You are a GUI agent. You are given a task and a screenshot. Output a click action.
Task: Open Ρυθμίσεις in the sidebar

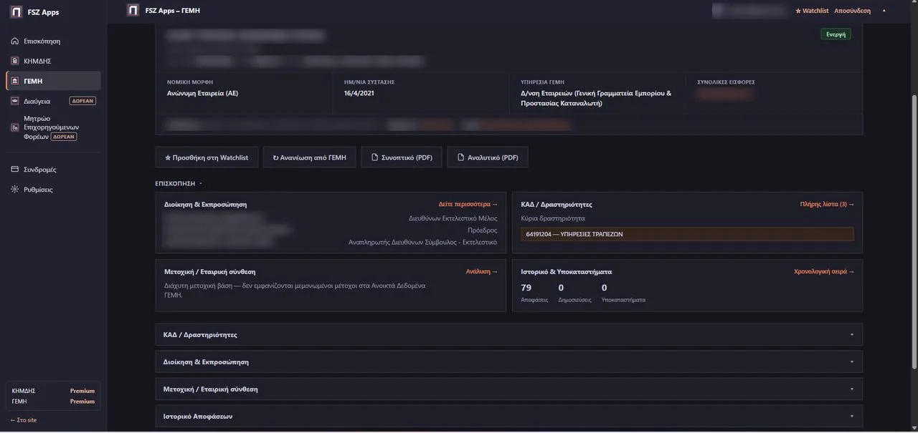[53, 190]
